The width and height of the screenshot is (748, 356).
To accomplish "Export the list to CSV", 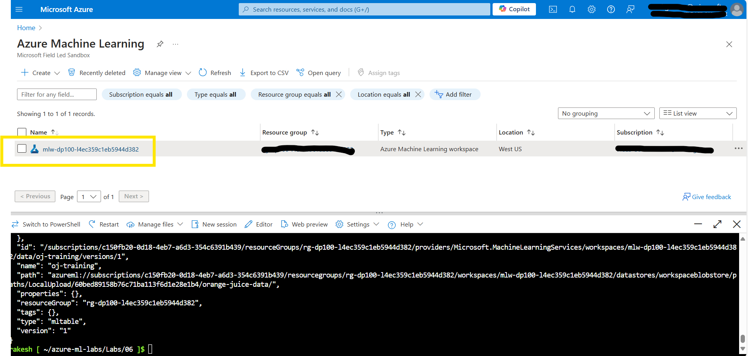I will pos(264,73).
